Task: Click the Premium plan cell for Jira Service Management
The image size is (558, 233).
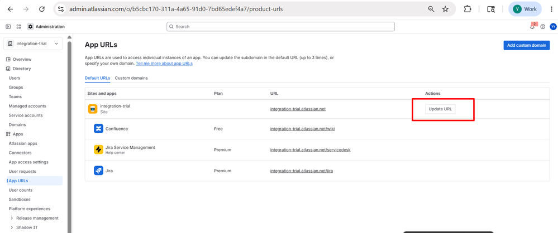Action: (x=222, y=149)
